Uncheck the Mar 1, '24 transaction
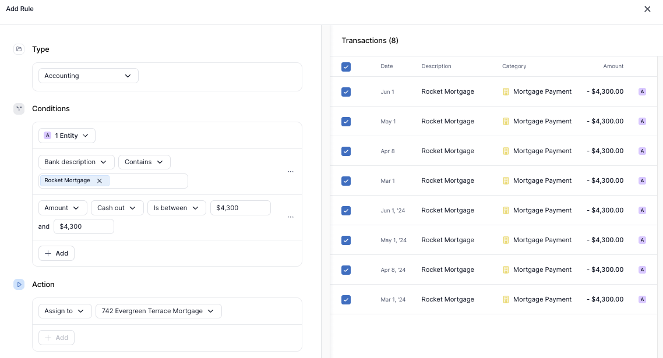 point(346,300)
